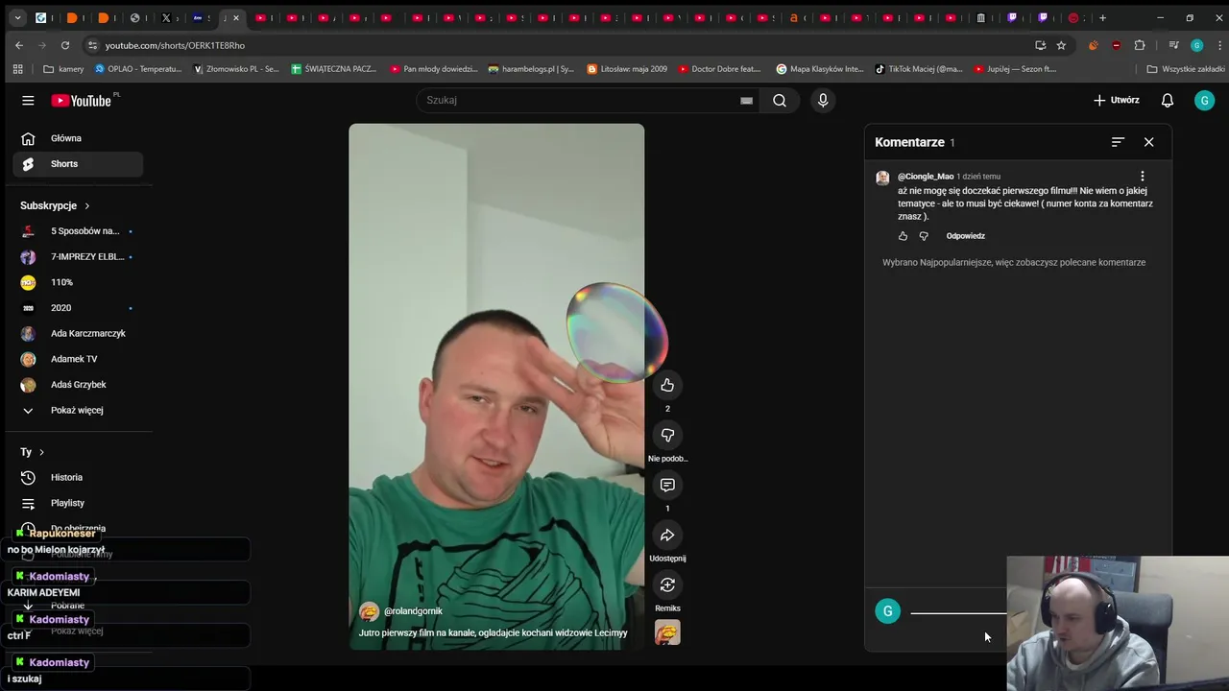
Task: Open harambelogs.pl bookmark
Action: (x=531, y=69)
